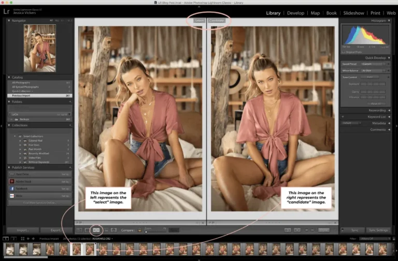Viewport: 398px width, 261px height.
Task: Collapse the Histogram panel
Action: 389,21
